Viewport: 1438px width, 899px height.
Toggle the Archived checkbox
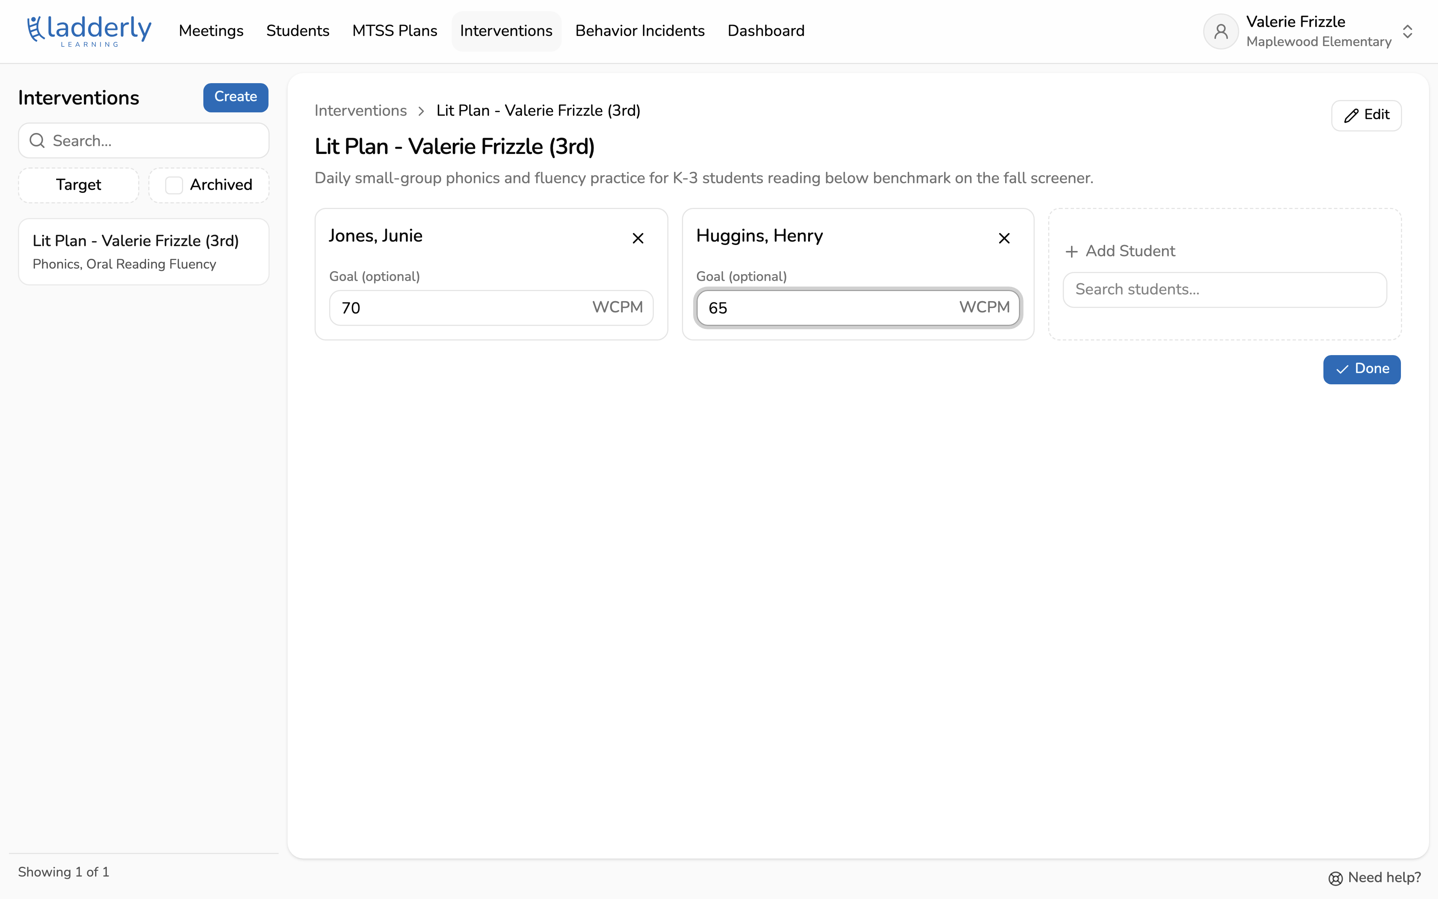coord(173,185)
